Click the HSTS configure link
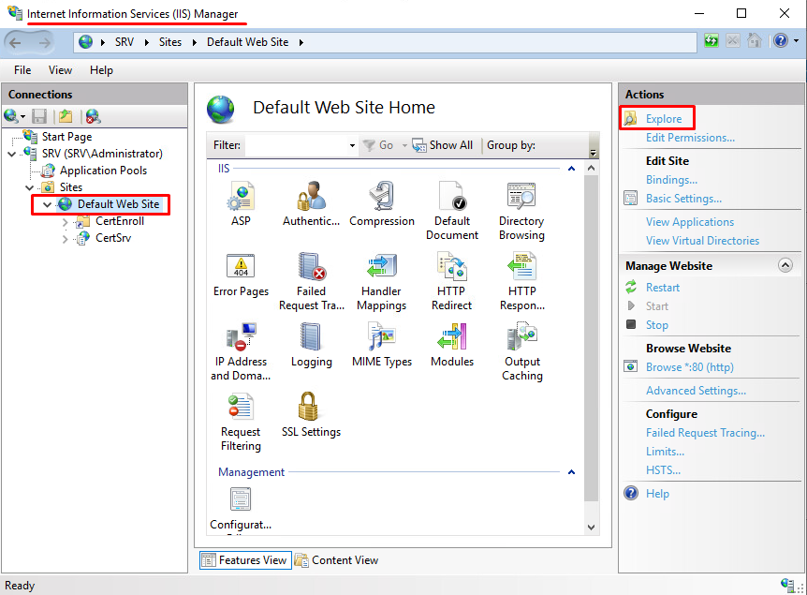Image resolution: width=807 pixels, height=595 pixels. (x=663, y=469)
